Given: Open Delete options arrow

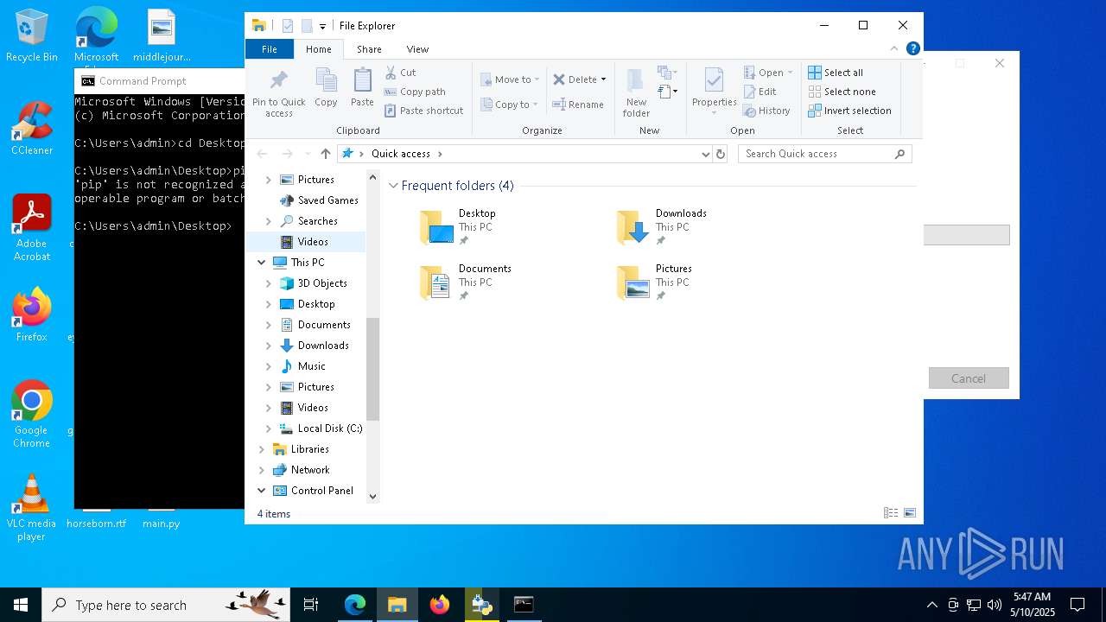Looking at the screenshot, I should coord(603,79).
